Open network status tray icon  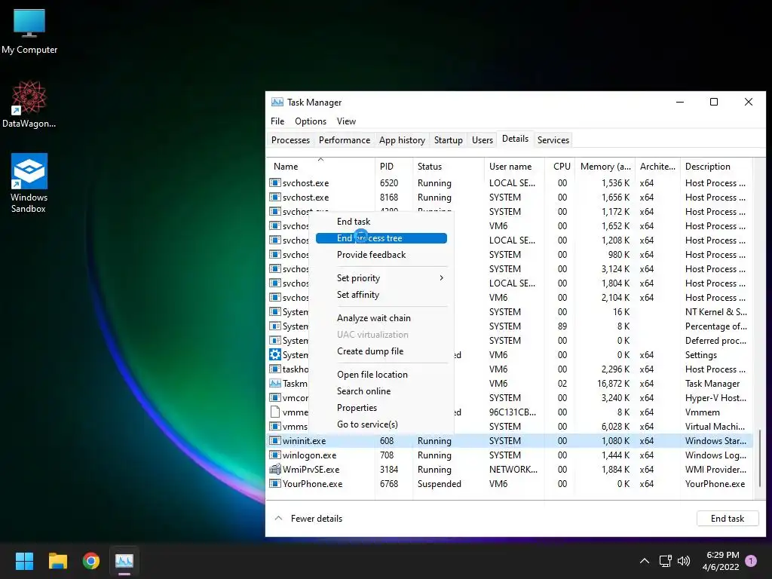coord(665,561)
